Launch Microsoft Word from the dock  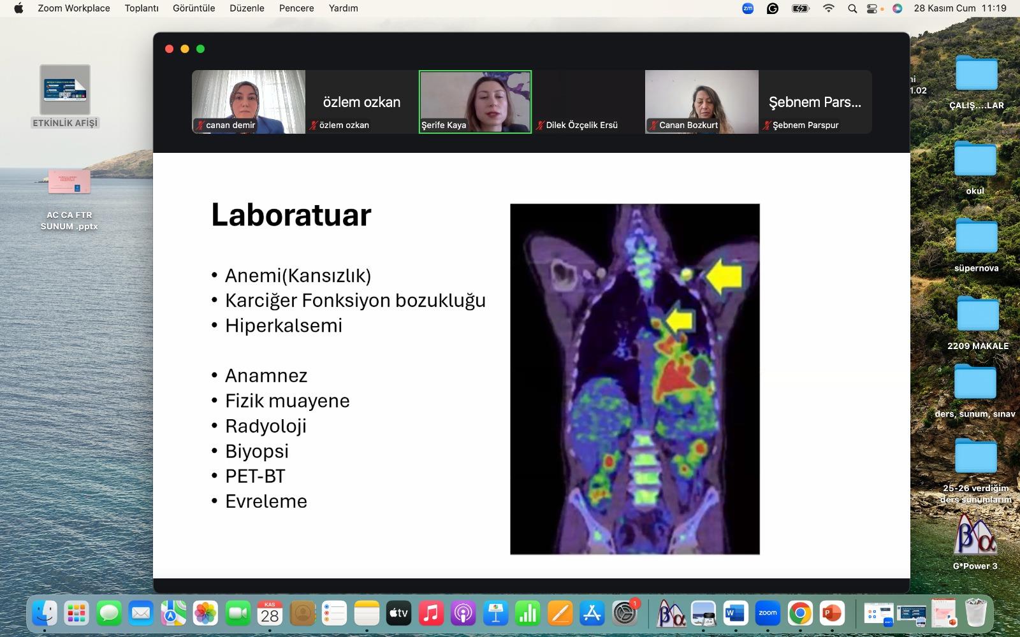pos(735,613)
